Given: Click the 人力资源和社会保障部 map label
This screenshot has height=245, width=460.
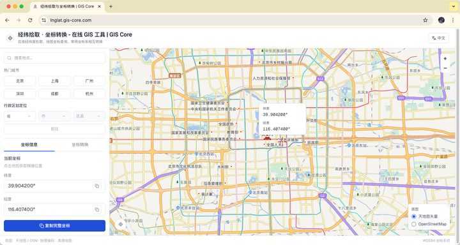Looking at the screenshot, I should 272,78.
